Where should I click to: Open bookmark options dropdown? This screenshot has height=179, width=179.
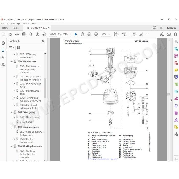[x=12, y=48]
